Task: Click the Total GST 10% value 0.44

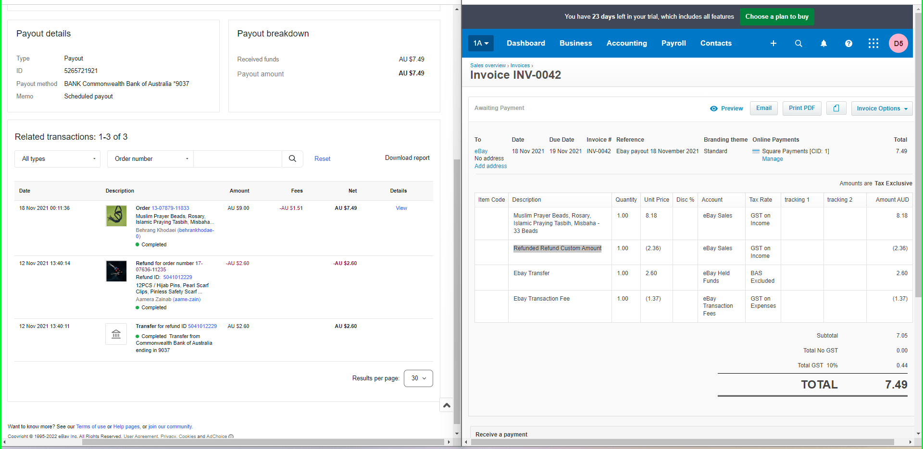Action: click(x=902, y=365)
